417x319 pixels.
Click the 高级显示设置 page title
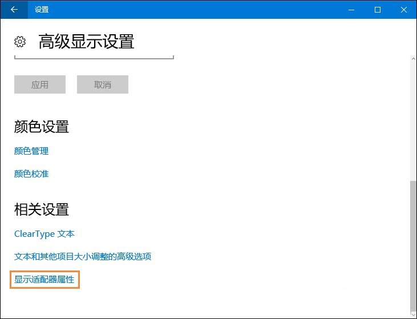pyautogui.click(x=86, y=42)
